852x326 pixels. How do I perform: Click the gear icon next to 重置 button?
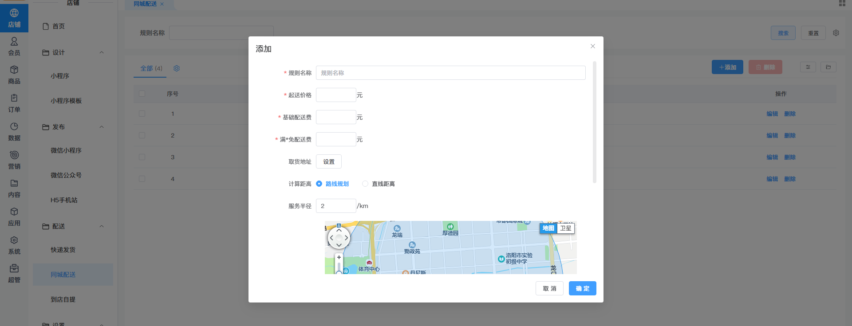coord(836,33)
